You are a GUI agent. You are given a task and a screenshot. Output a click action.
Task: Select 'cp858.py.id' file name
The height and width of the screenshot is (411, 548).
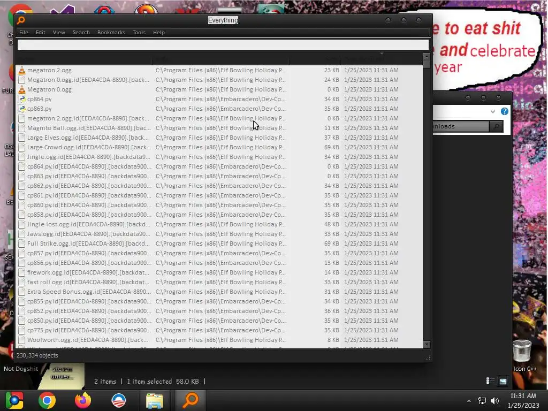pyautogui.click(x=89, y=215)
